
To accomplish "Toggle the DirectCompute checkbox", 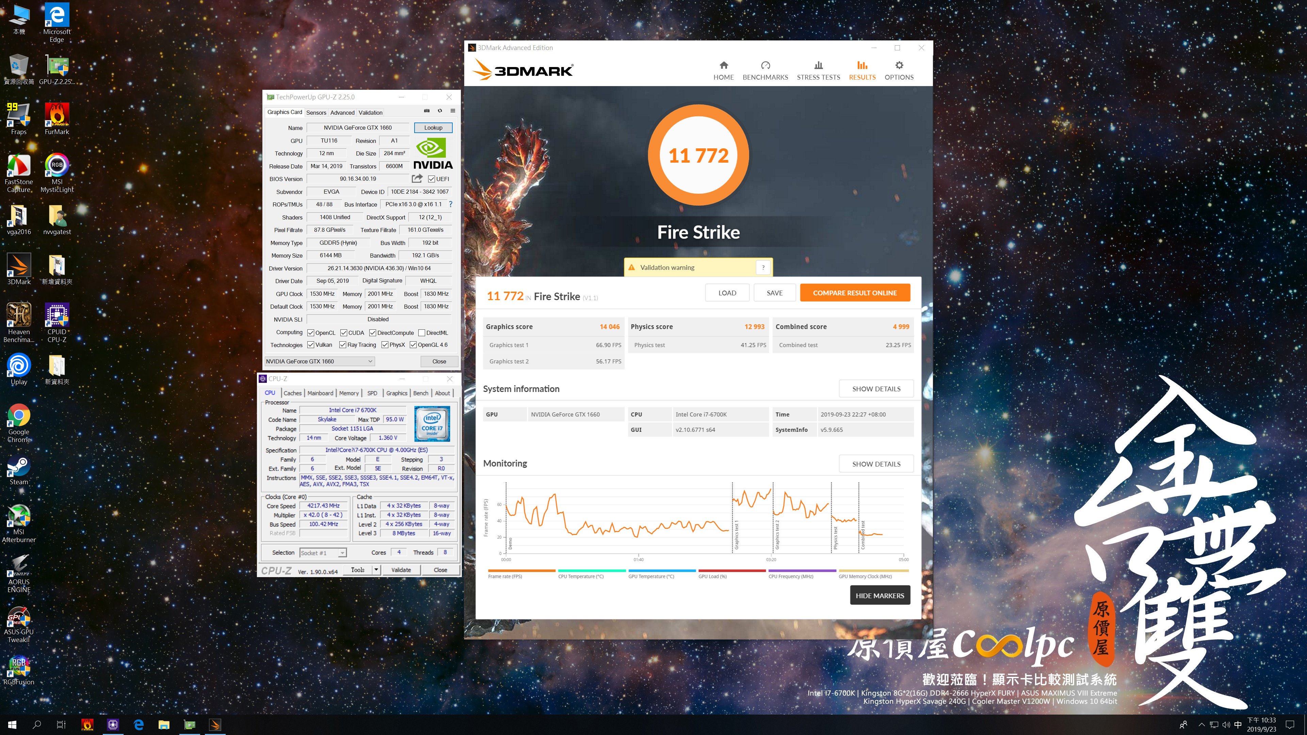I will pyautogui.click(x=373, y=333).
